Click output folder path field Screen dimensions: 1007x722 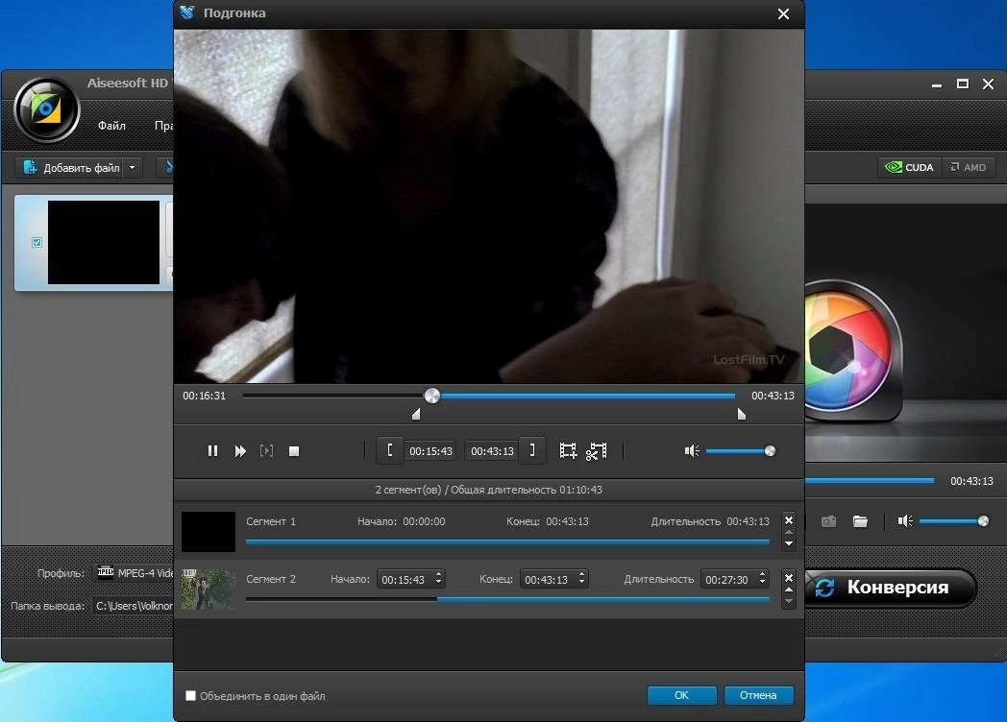point(133,606)
